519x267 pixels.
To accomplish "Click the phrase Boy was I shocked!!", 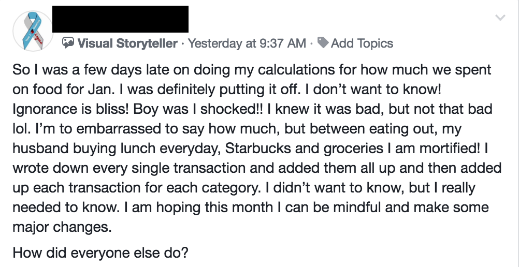I will click(x=198, y=109).
